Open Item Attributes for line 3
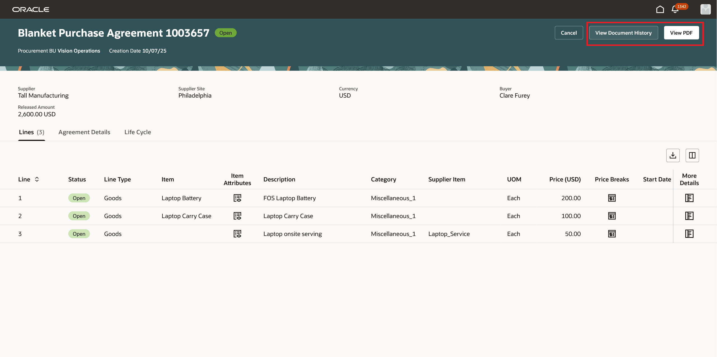The width and height of the screenshot is (717, 357). point(237,234)
